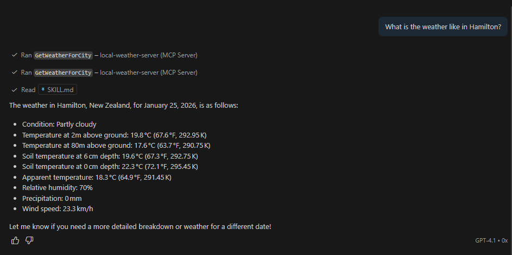
Task: Click the blue markdown file icon in SKILL.md chip
Action: tap(43, 90)
